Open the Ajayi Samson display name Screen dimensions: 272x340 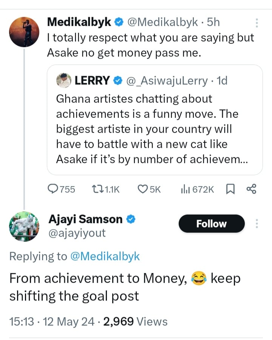(x=85, y=219)
